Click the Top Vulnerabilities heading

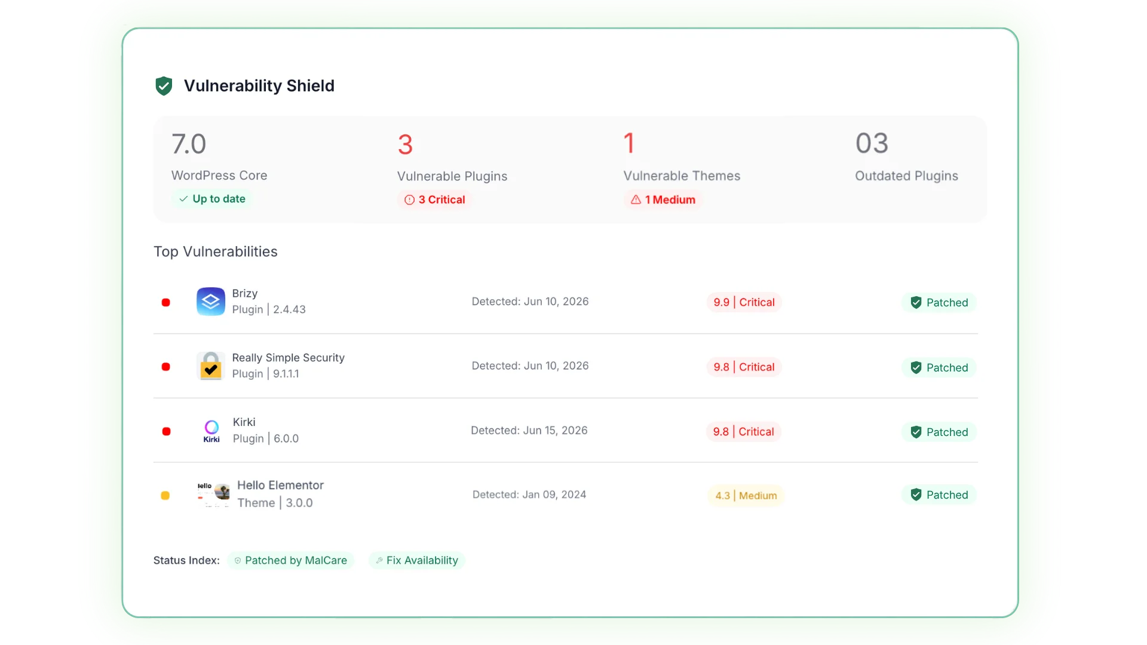click(x=216, y=252)
